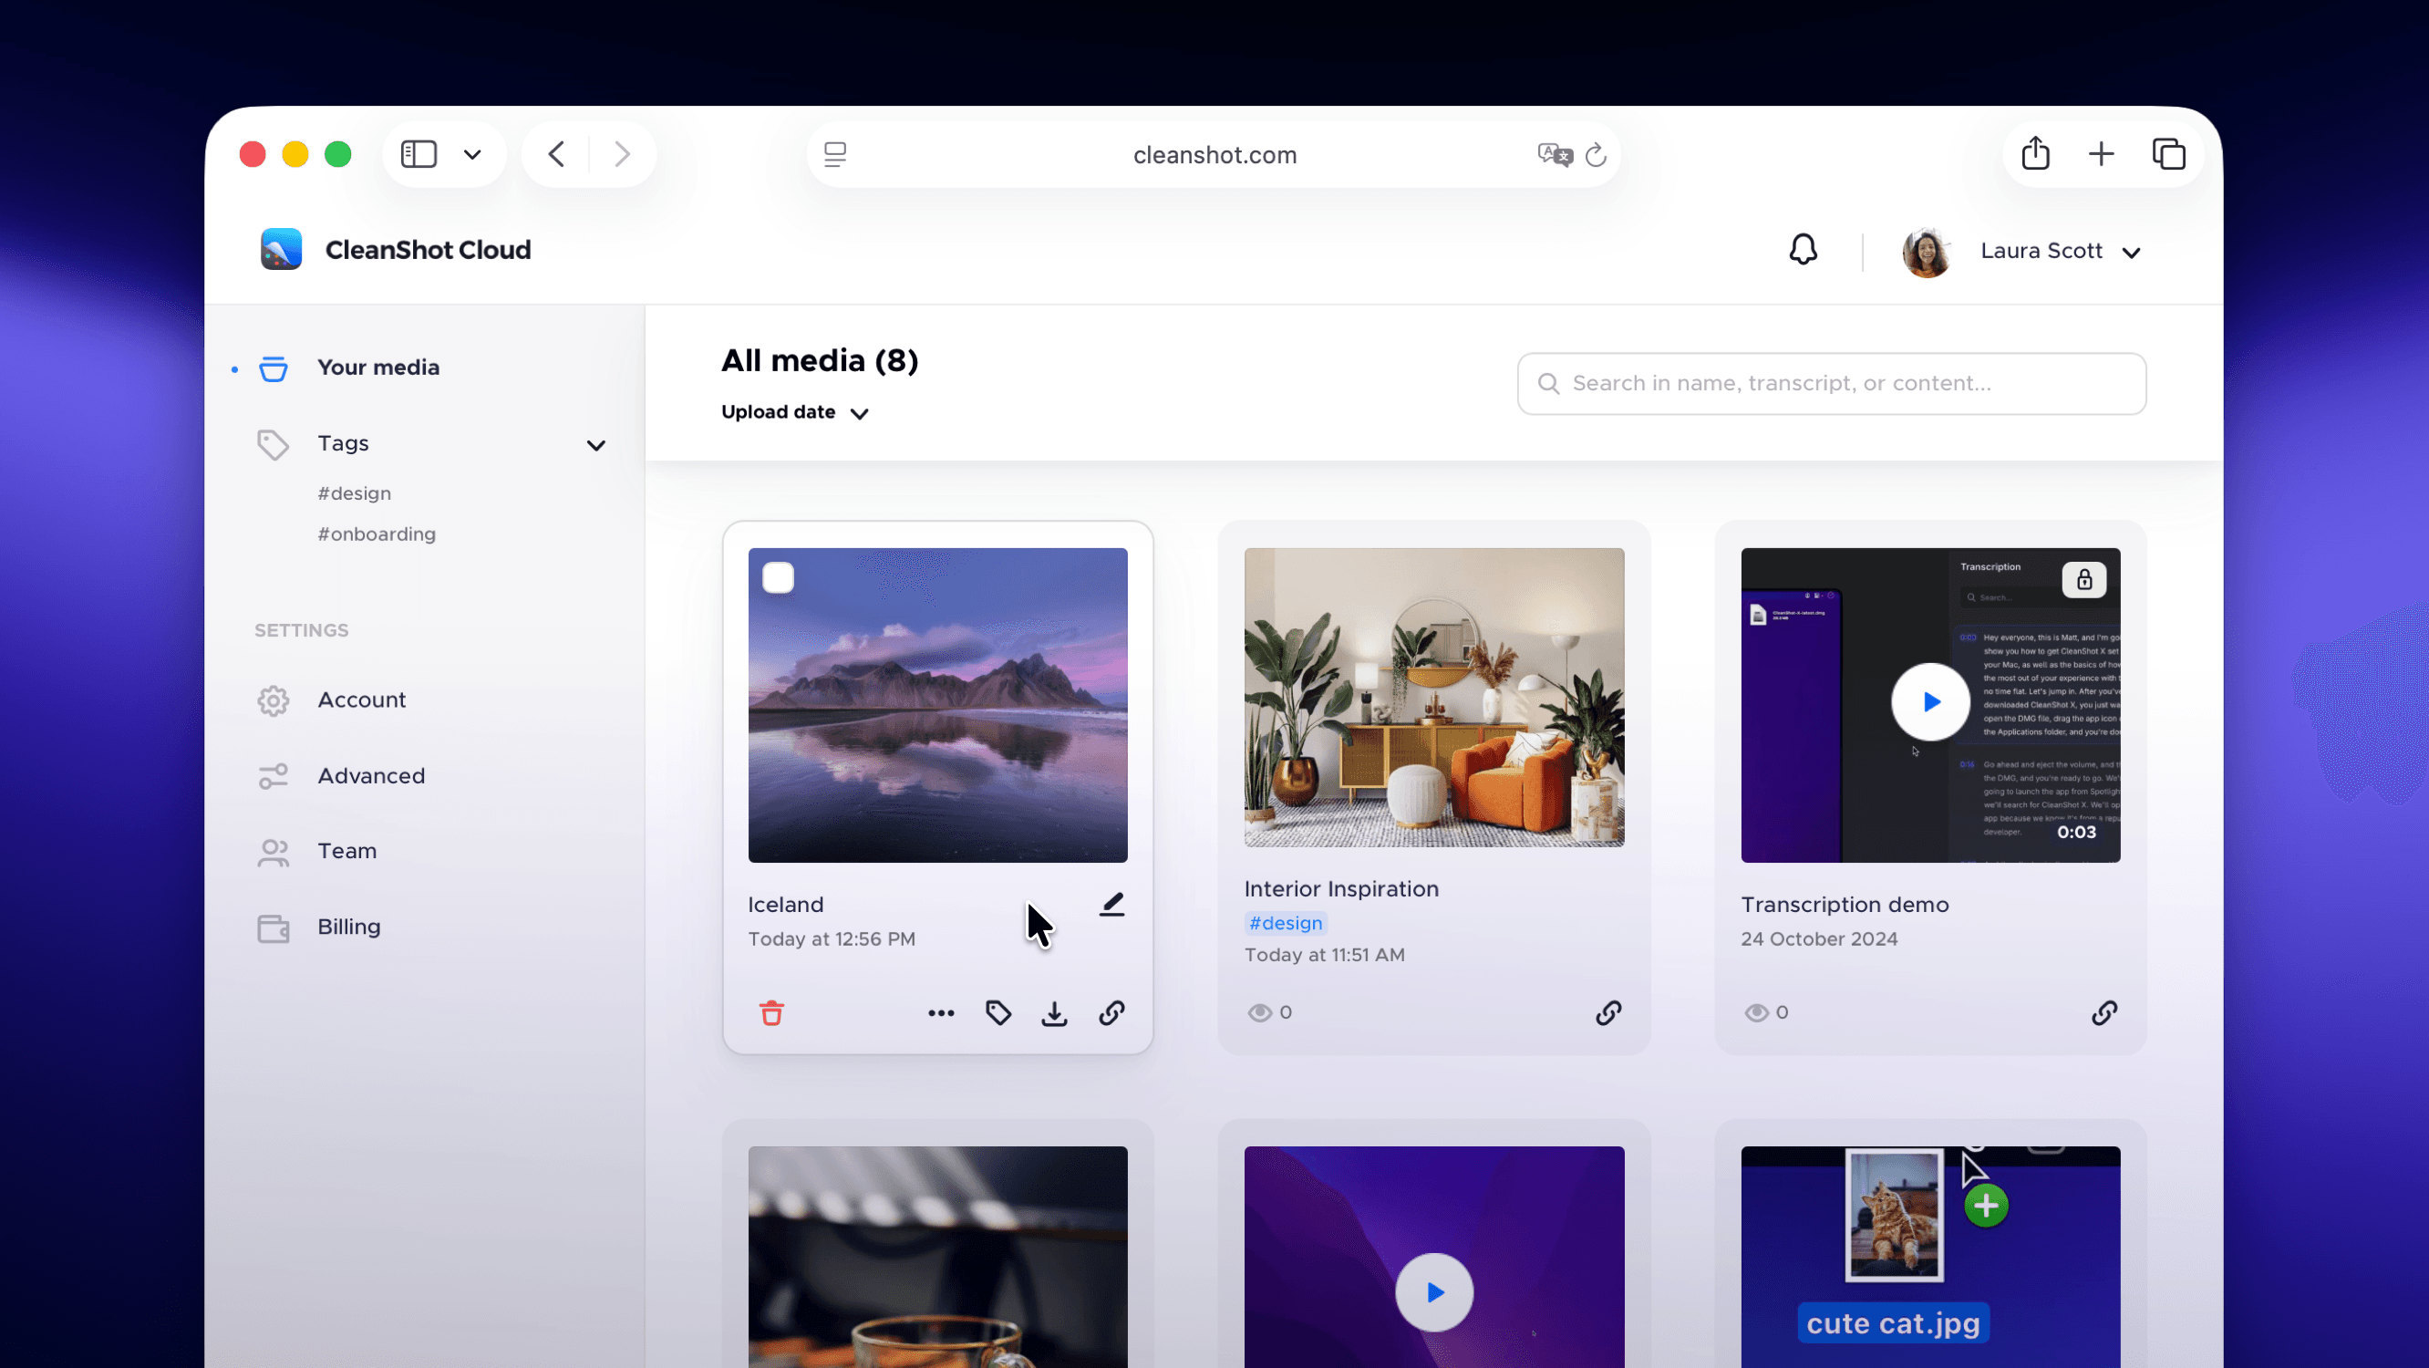2429x1368 pixels.
Task: Click the translate icon in address bar
Action: pyautogui.click(x=1554, y=155)
